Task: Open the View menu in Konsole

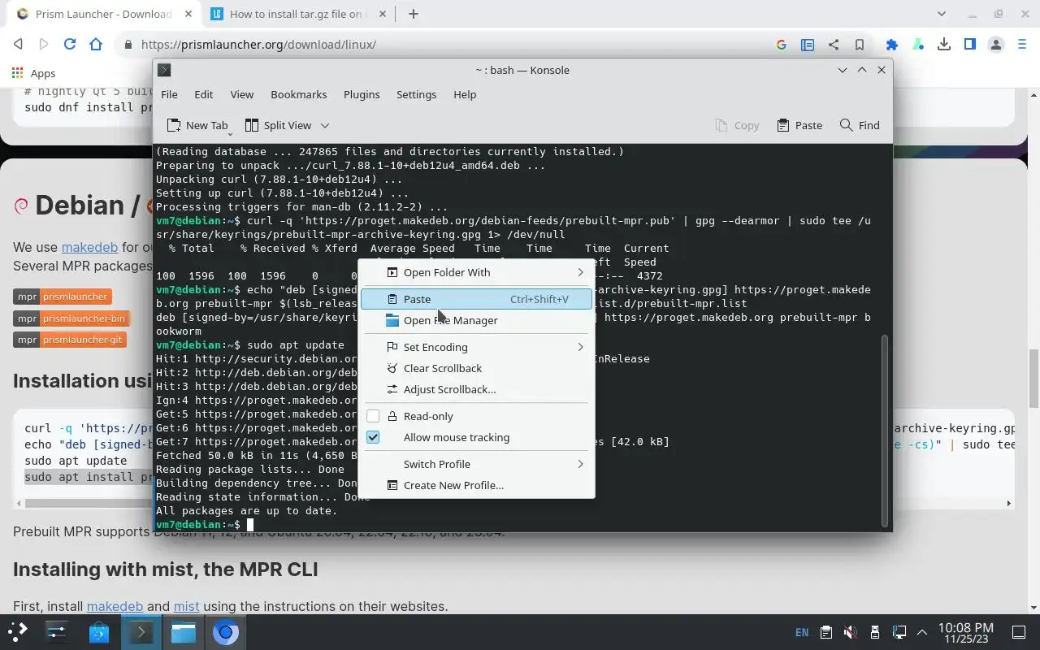Action: point(241,94)
